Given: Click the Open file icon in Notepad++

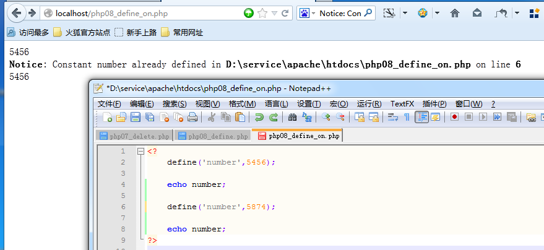Looking at the screenshot, I should [121, 117].
